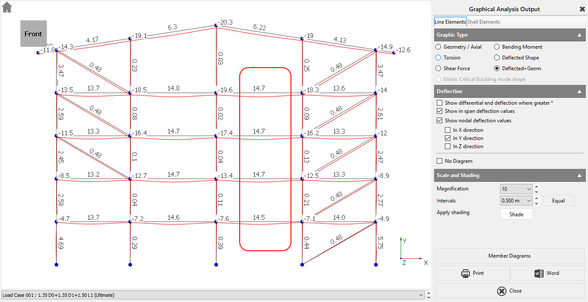
Task: Open the Magnification dropdown
Action: tap(529, 189)
